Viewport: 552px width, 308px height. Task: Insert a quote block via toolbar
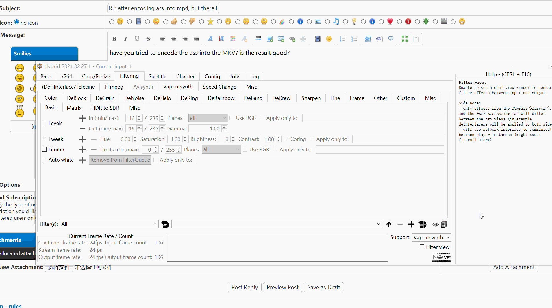[x=391, y=39]
